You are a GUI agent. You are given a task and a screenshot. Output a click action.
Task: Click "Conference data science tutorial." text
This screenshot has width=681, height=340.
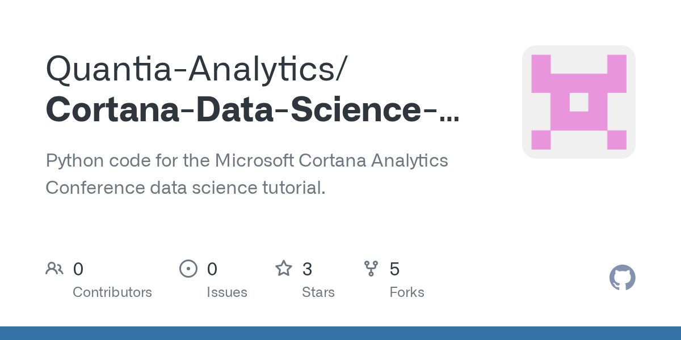coord(186,188)
